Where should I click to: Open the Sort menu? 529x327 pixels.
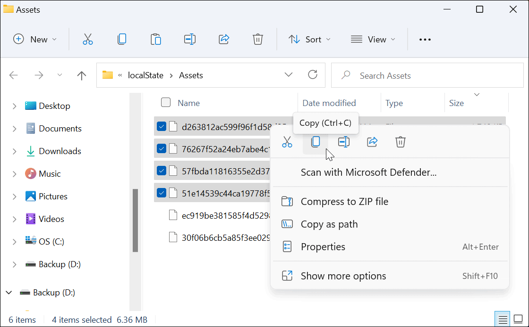click(309, 39)
